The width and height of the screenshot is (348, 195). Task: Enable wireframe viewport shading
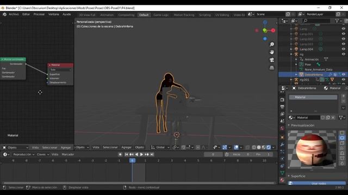coord(254,147)
